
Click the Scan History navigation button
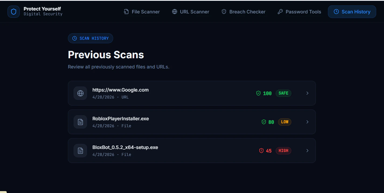pyautogui.click(x=352, y=12)
